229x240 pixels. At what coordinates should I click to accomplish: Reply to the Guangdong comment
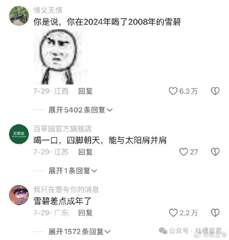pos(85,213)
